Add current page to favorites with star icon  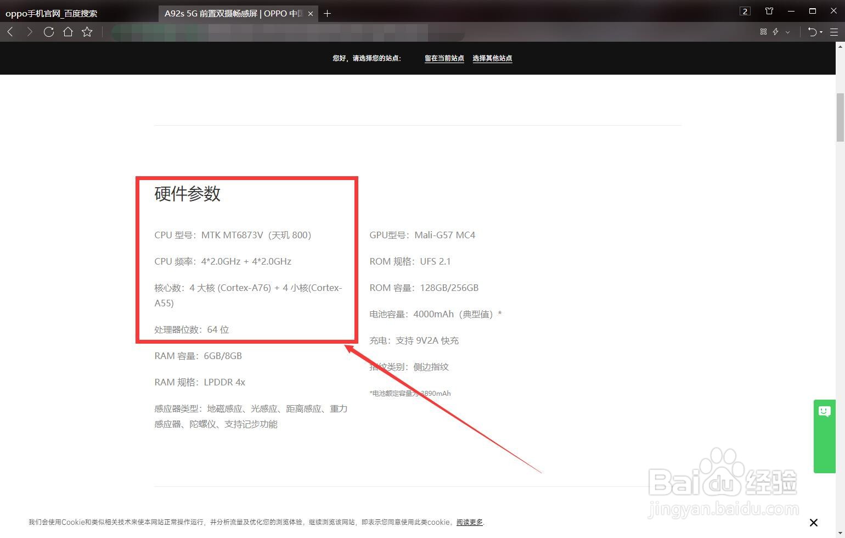coord(87,31)
